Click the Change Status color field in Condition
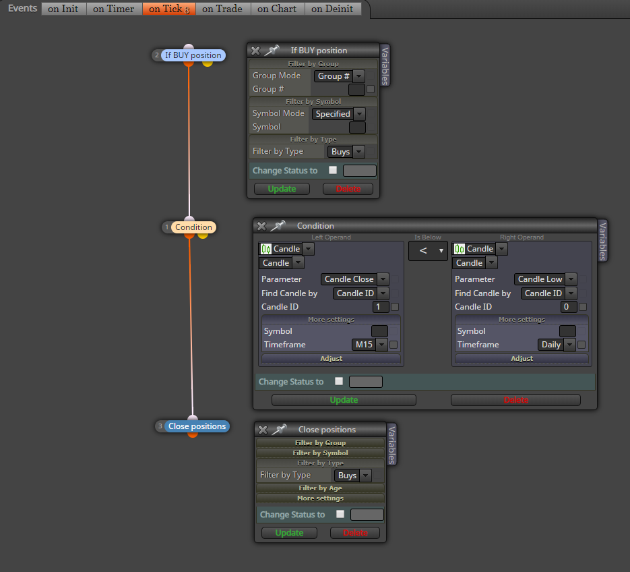Screen dimensions: 630x572 366,381
